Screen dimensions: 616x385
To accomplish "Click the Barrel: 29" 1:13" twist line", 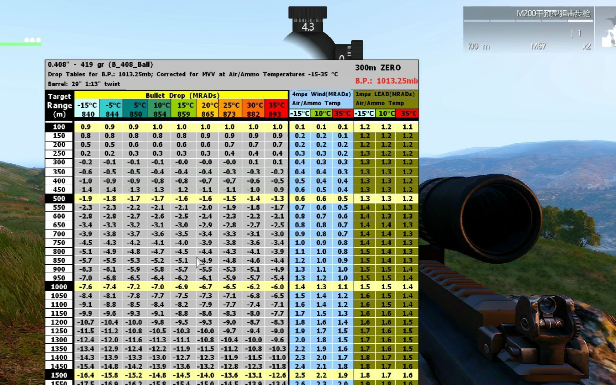I will click(84, 84).
